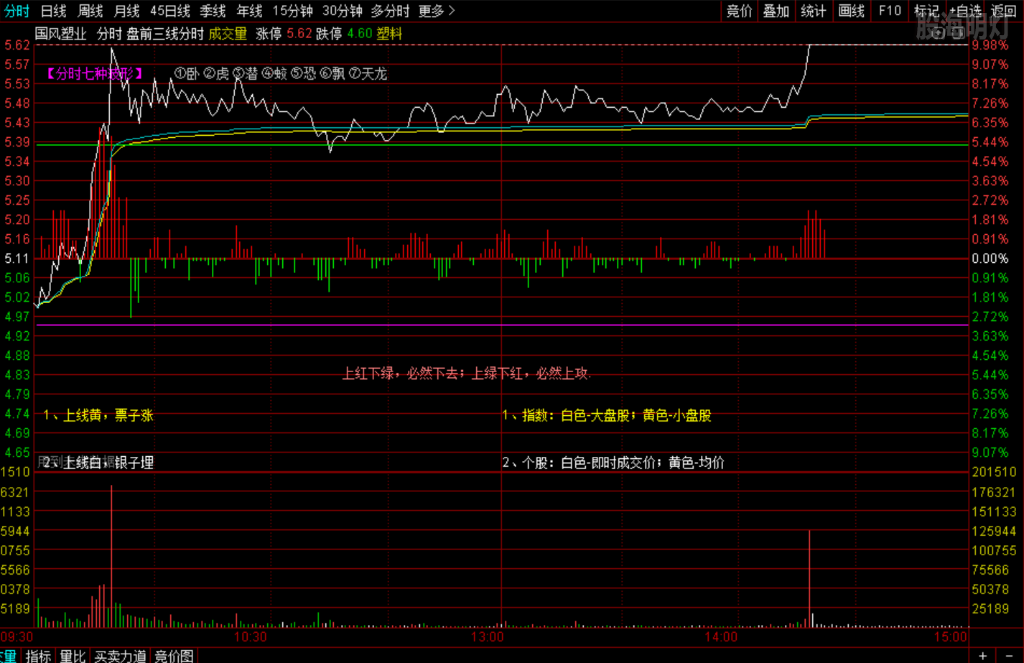
Task: Click the green horizontal line near 5.39
Action: [x=502, y=145]
